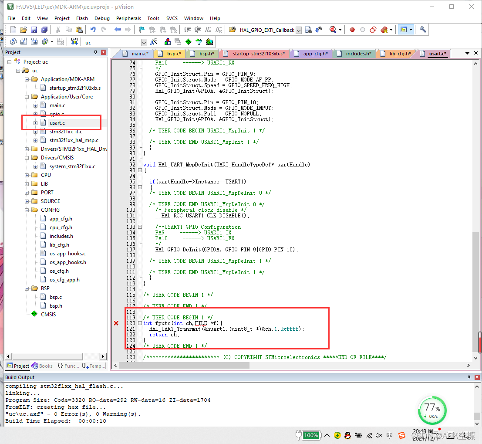Switch to the startup_stm32f103xb.s* tab

click(x=255, y=54)
